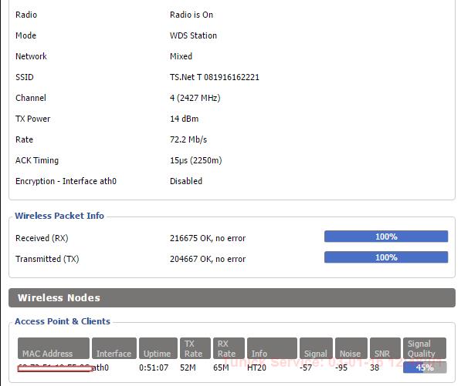The width and height of the screenshot is (461, 386).
Task: Click the Radio is On status text
Action: pos(192,15)
